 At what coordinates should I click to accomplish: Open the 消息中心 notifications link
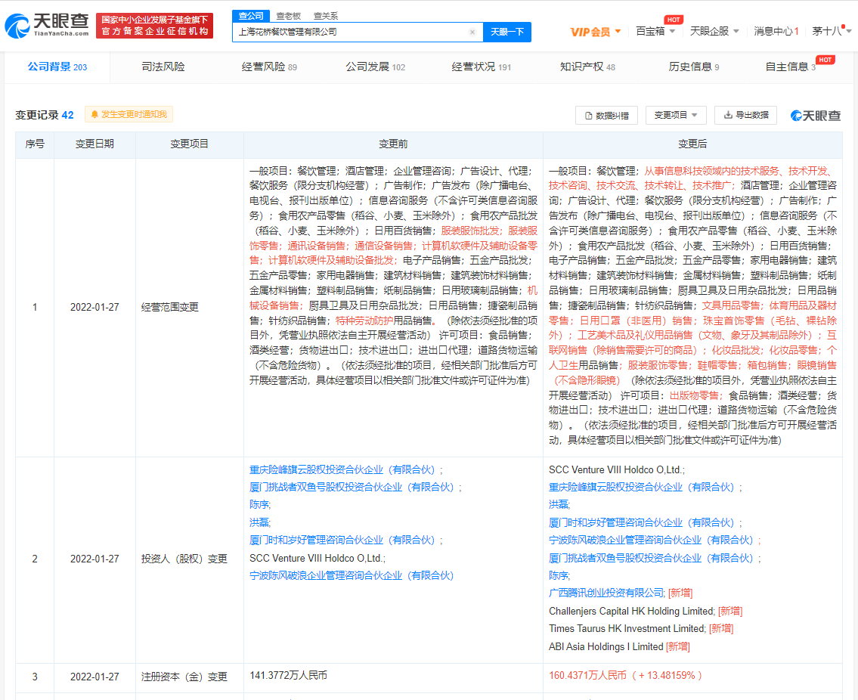[x=776, y=32]
